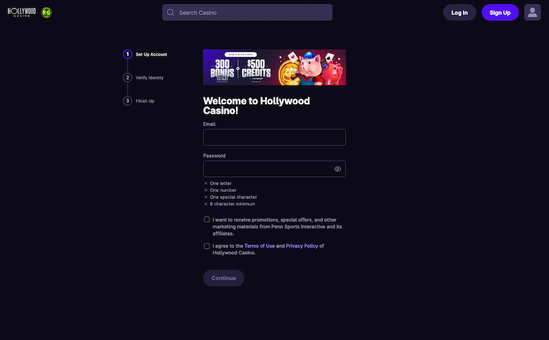This screenshot has height=340, width=549.
Task: Focus the Email input field
Action: [274, 138]
